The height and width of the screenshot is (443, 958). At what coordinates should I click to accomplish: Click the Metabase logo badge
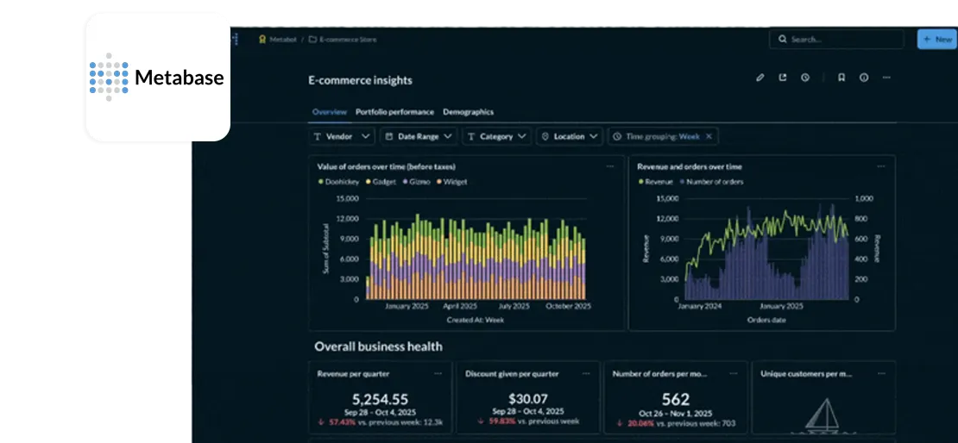(x=158, y=77)
